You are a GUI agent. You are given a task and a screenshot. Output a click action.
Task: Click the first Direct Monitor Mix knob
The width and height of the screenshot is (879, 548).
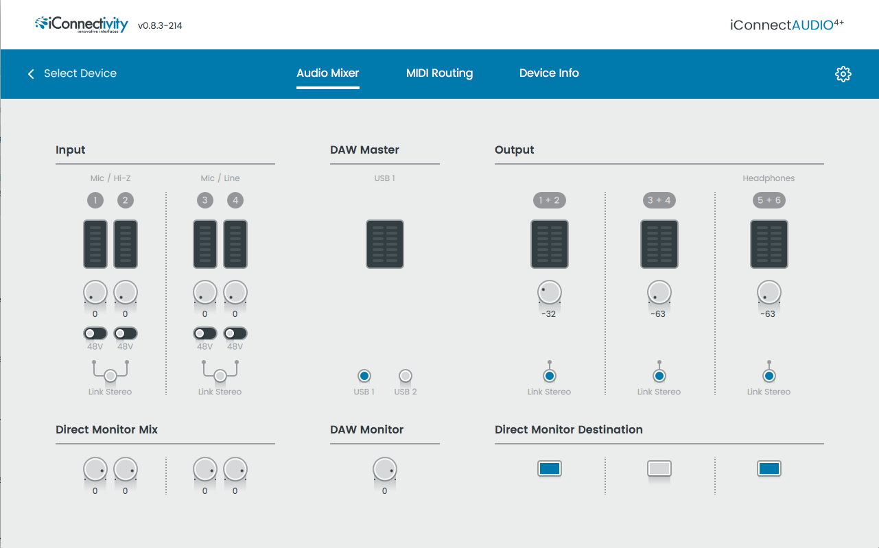click(95, 469)
